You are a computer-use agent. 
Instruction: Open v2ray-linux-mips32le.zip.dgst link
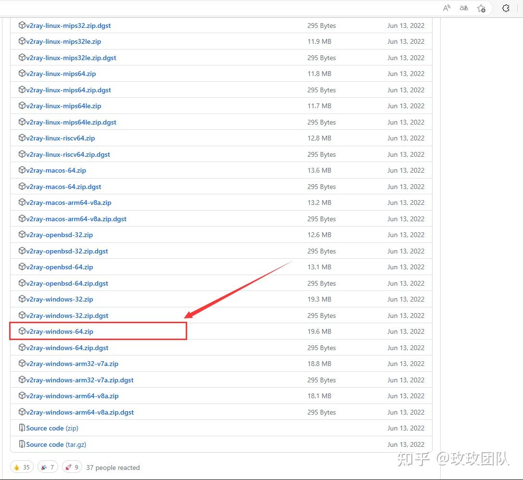(x=71, y=58)
